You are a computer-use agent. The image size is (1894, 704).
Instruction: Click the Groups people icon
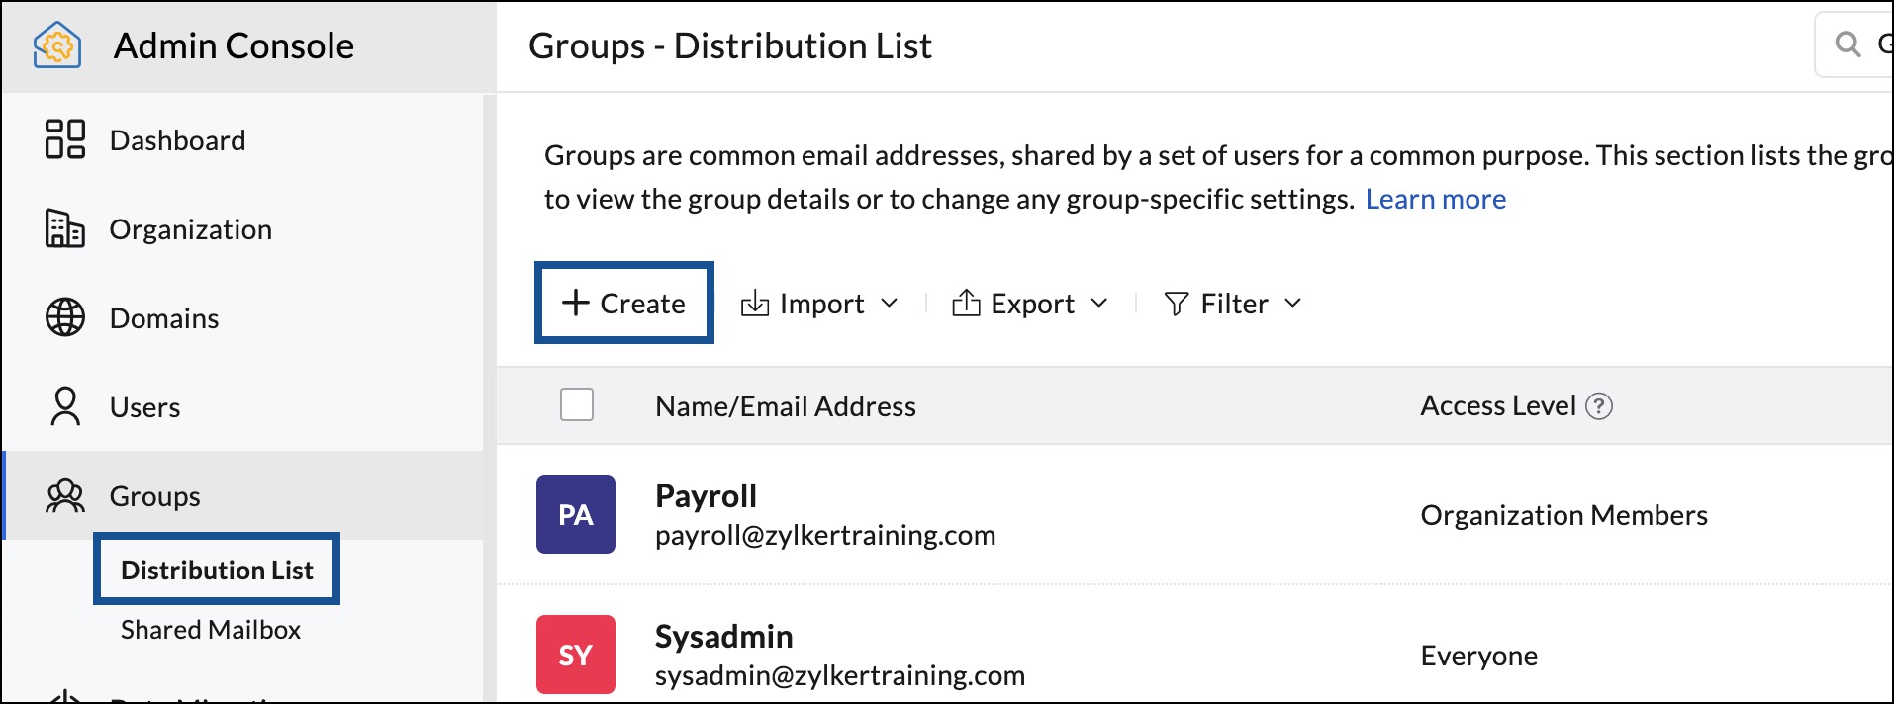(x=65, y=495)
